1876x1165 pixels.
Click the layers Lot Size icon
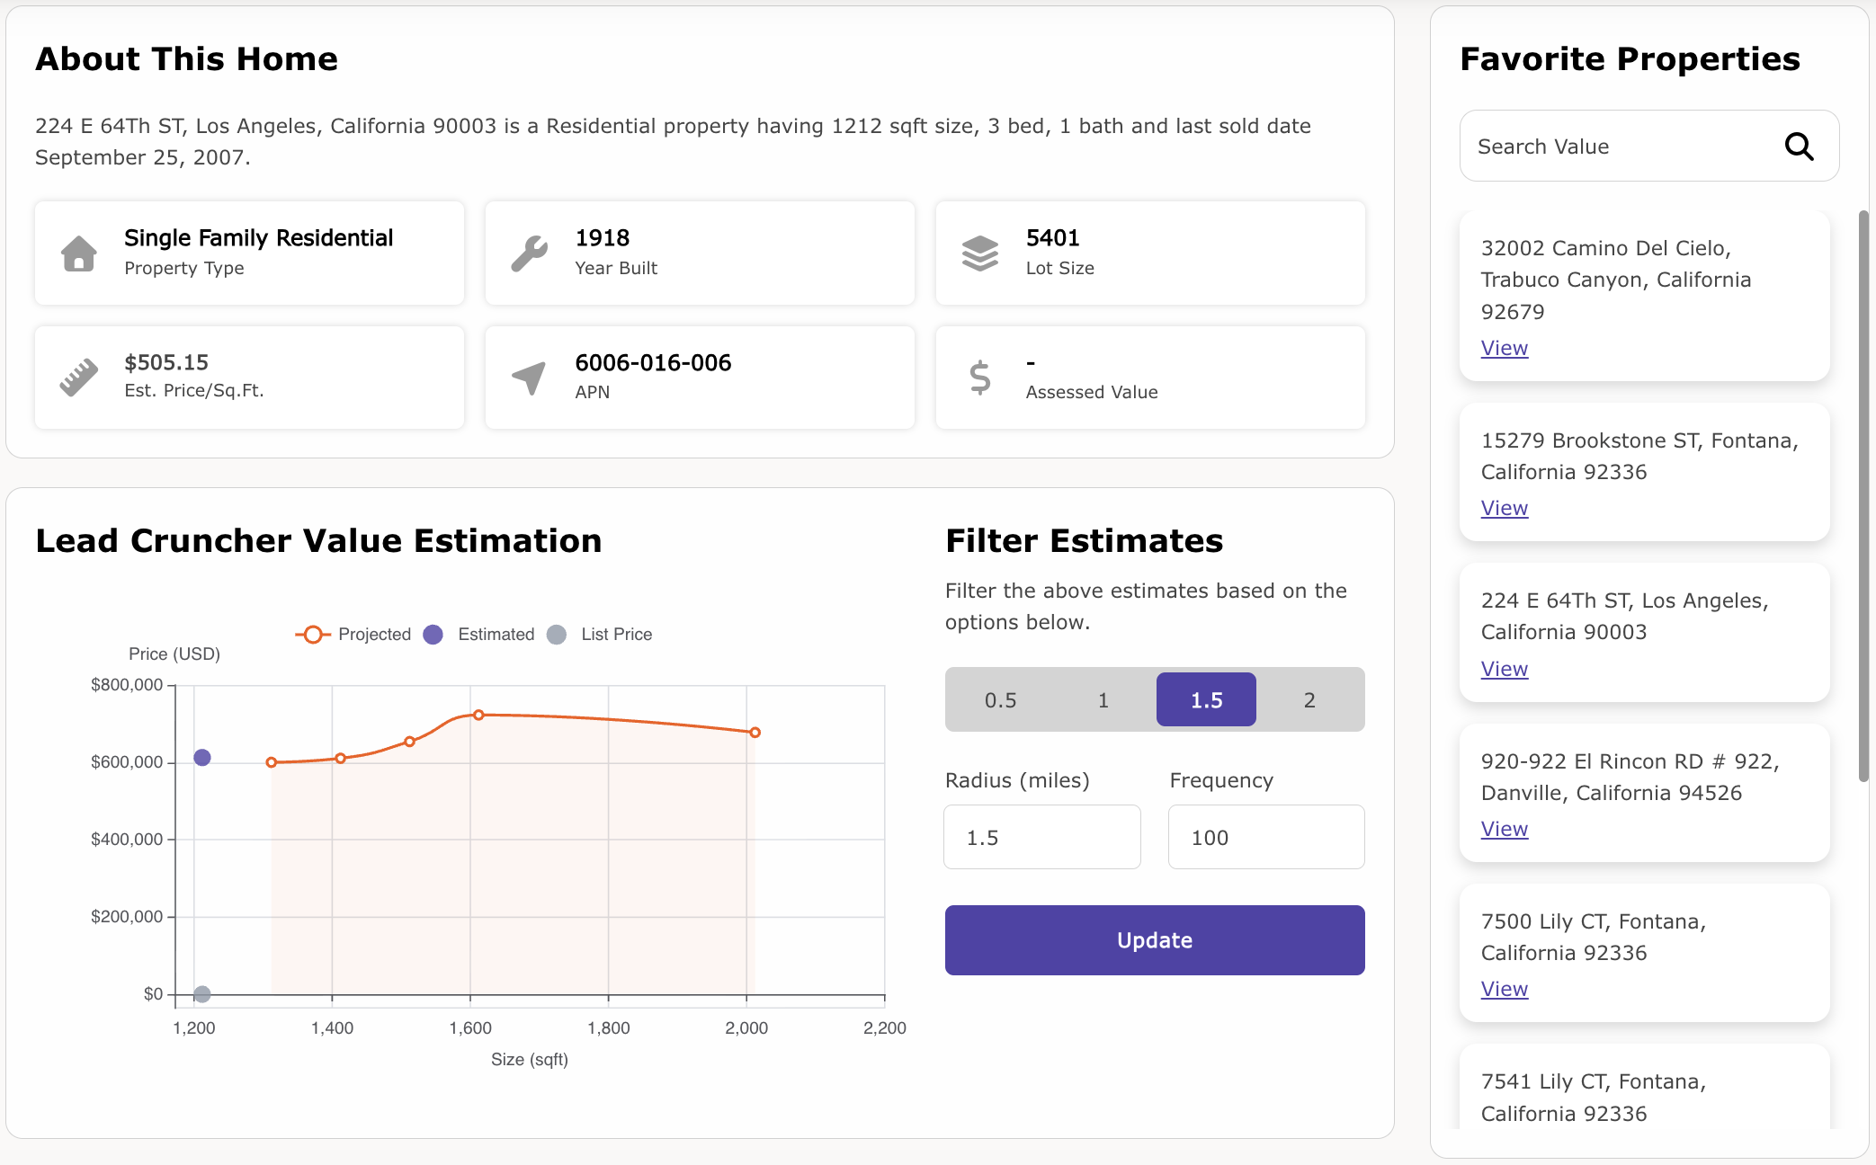(x=980, y=253)
